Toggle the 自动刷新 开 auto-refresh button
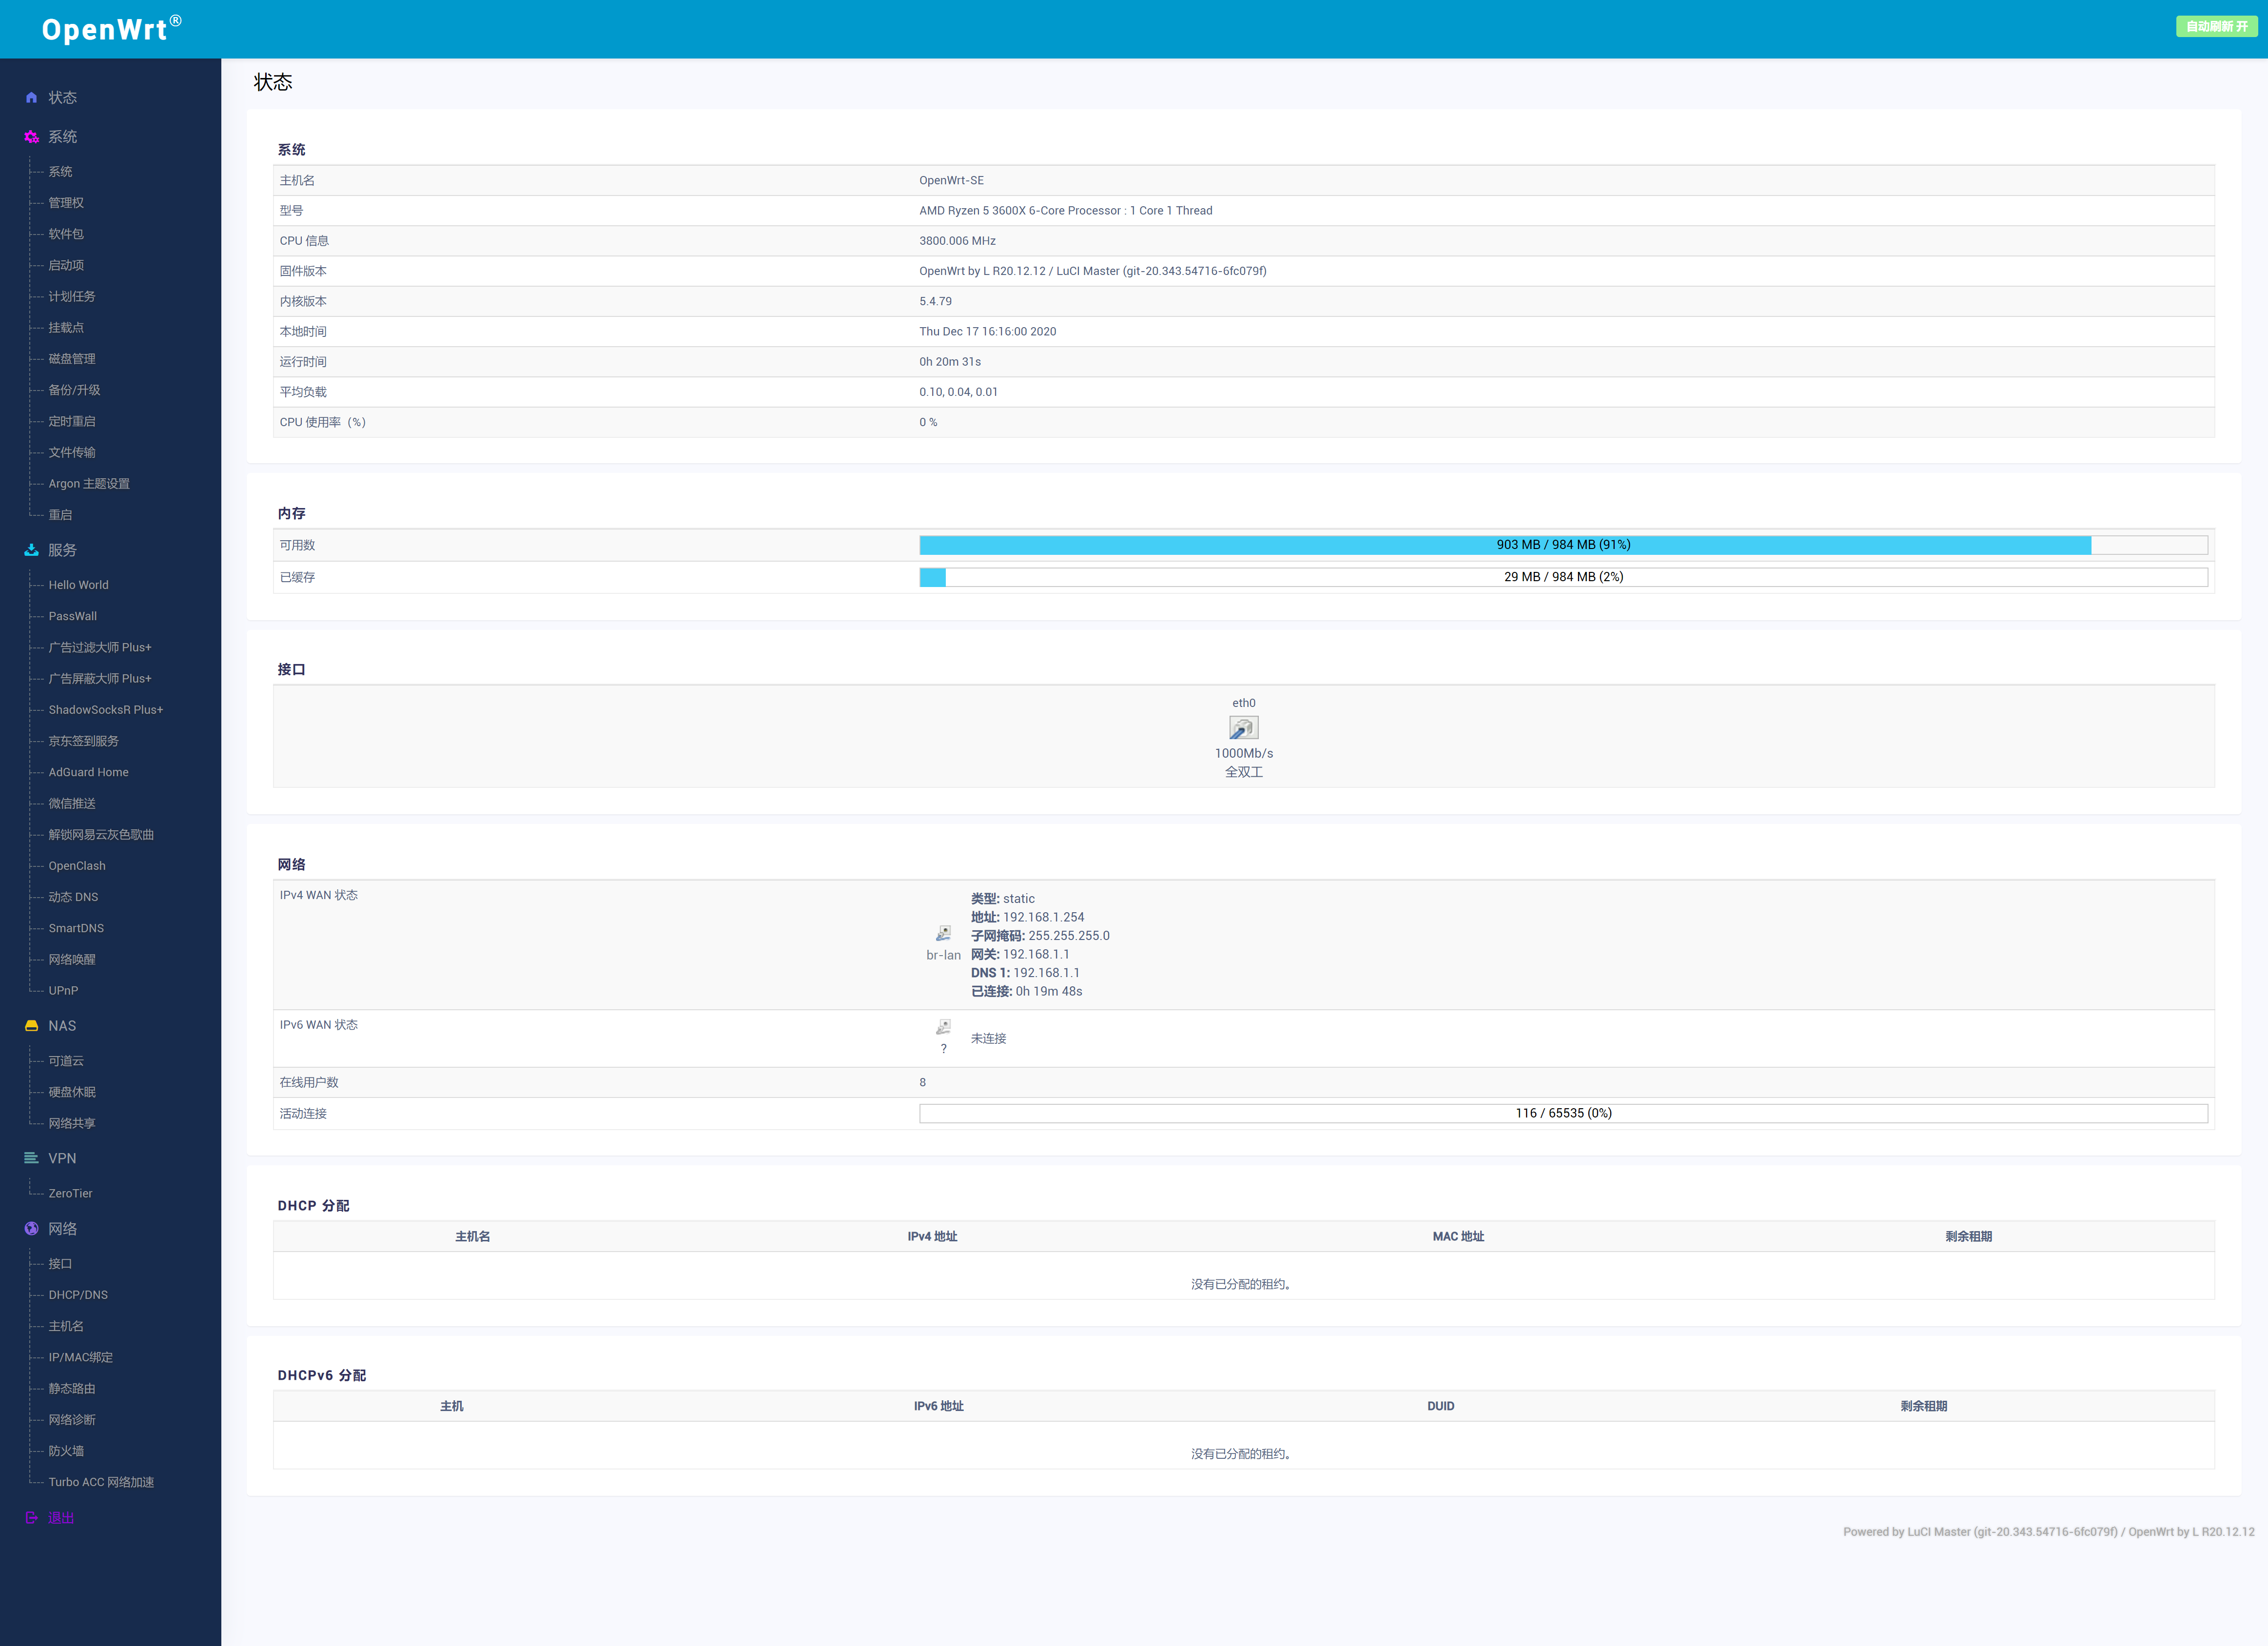Screen dimensions: 2268x1646 pos(2216,27)
